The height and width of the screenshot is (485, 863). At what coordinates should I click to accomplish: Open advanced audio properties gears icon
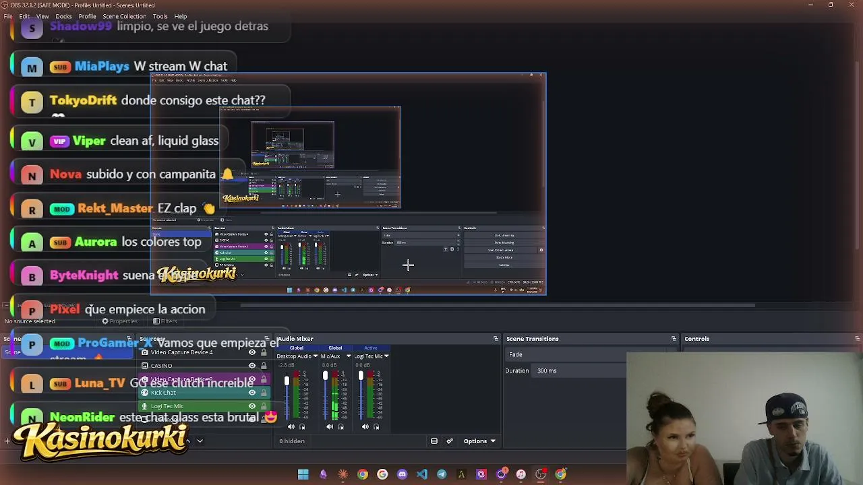(x=450, y=441)
